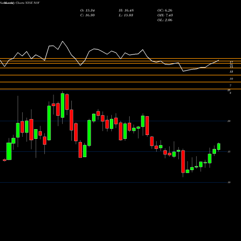This screenshot has height=241, width=241.
Task: Select the close value "C: 16.30"
Action: click(87, 15)
